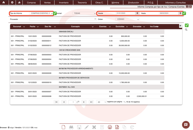Screen dimensions: 193x130
Task: Click the text T icon
Action: click(102, 127)
